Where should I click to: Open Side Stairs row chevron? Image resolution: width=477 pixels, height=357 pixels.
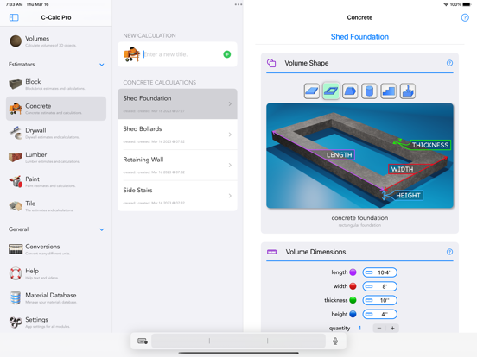pyautogui.click(x=230, y=196)
